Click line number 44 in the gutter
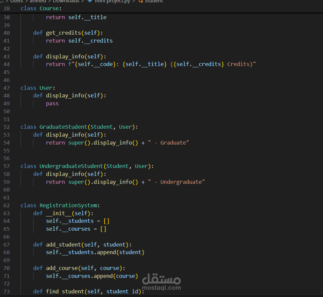This screenshot has width=323, height=297. click(7, 64)
